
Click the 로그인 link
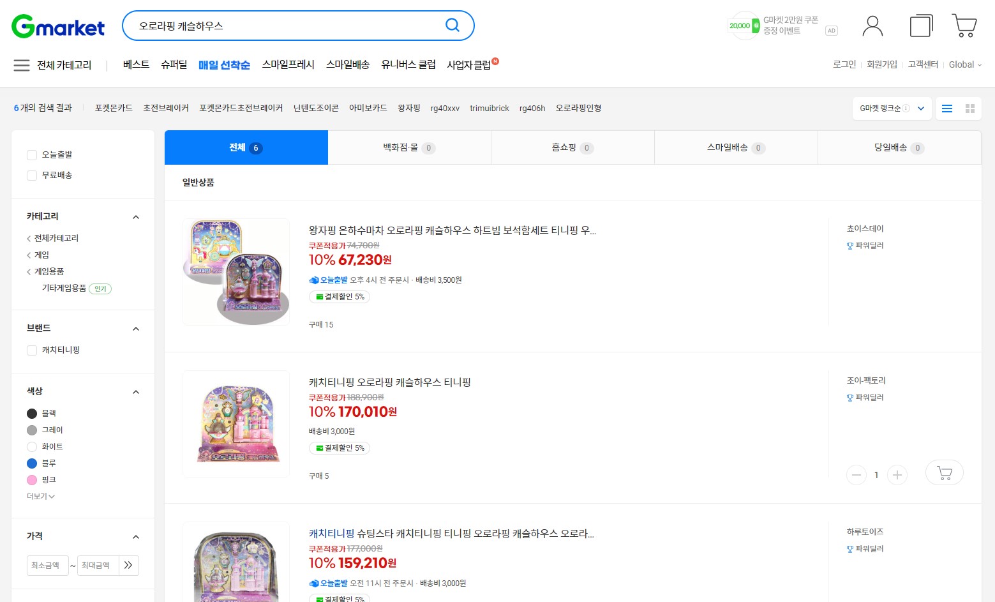(x=844, y=64)
